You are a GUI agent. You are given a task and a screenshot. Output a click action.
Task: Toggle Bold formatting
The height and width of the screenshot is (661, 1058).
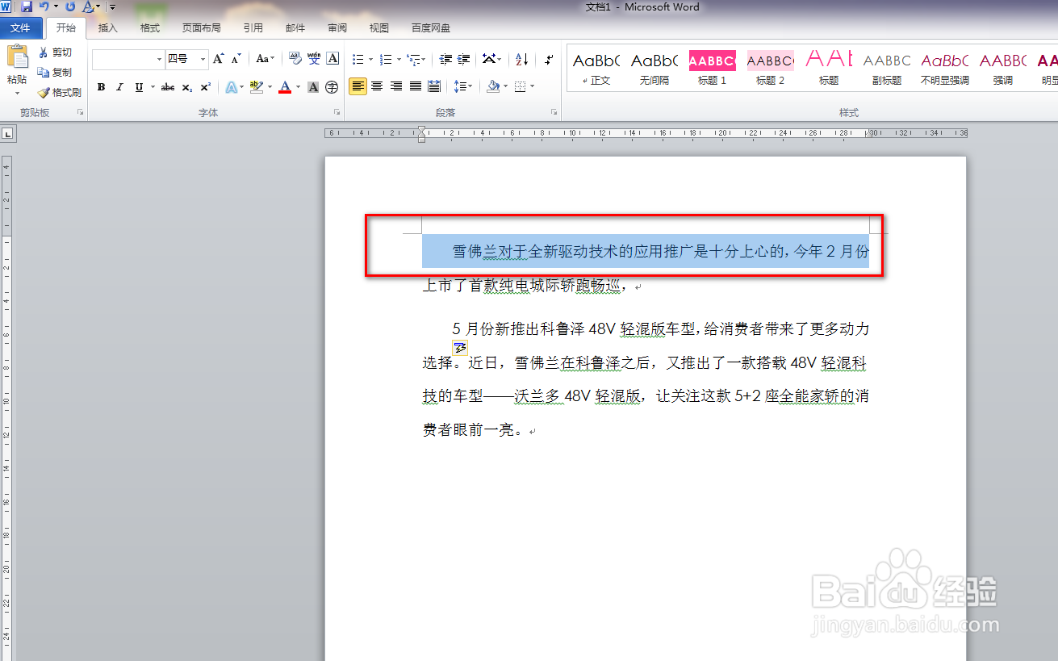[x=101, y=87]
